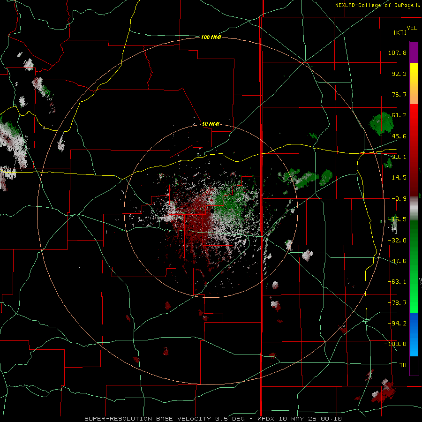Click the radar site dot at the ring center
The image size is (422, 422).
212,212
